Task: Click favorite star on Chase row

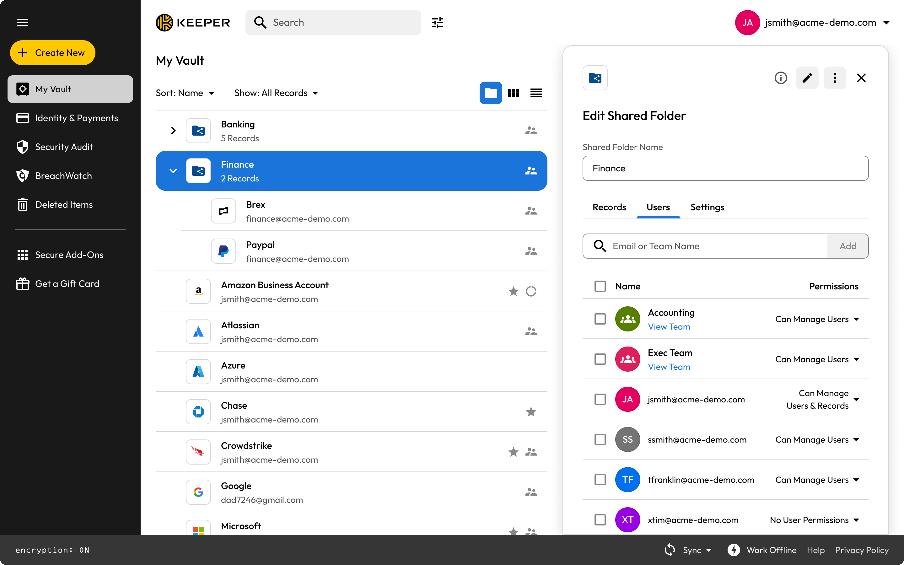Action: click(531, 412)
